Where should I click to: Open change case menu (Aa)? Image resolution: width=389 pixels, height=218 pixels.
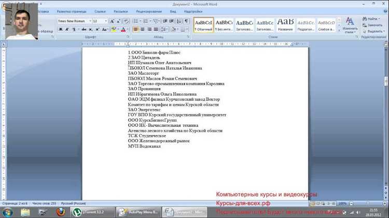pyautogui.click(x=104, y=30)
